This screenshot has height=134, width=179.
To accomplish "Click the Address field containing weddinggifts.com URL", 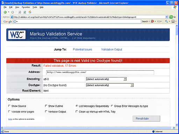I will (x=100, y=72).
